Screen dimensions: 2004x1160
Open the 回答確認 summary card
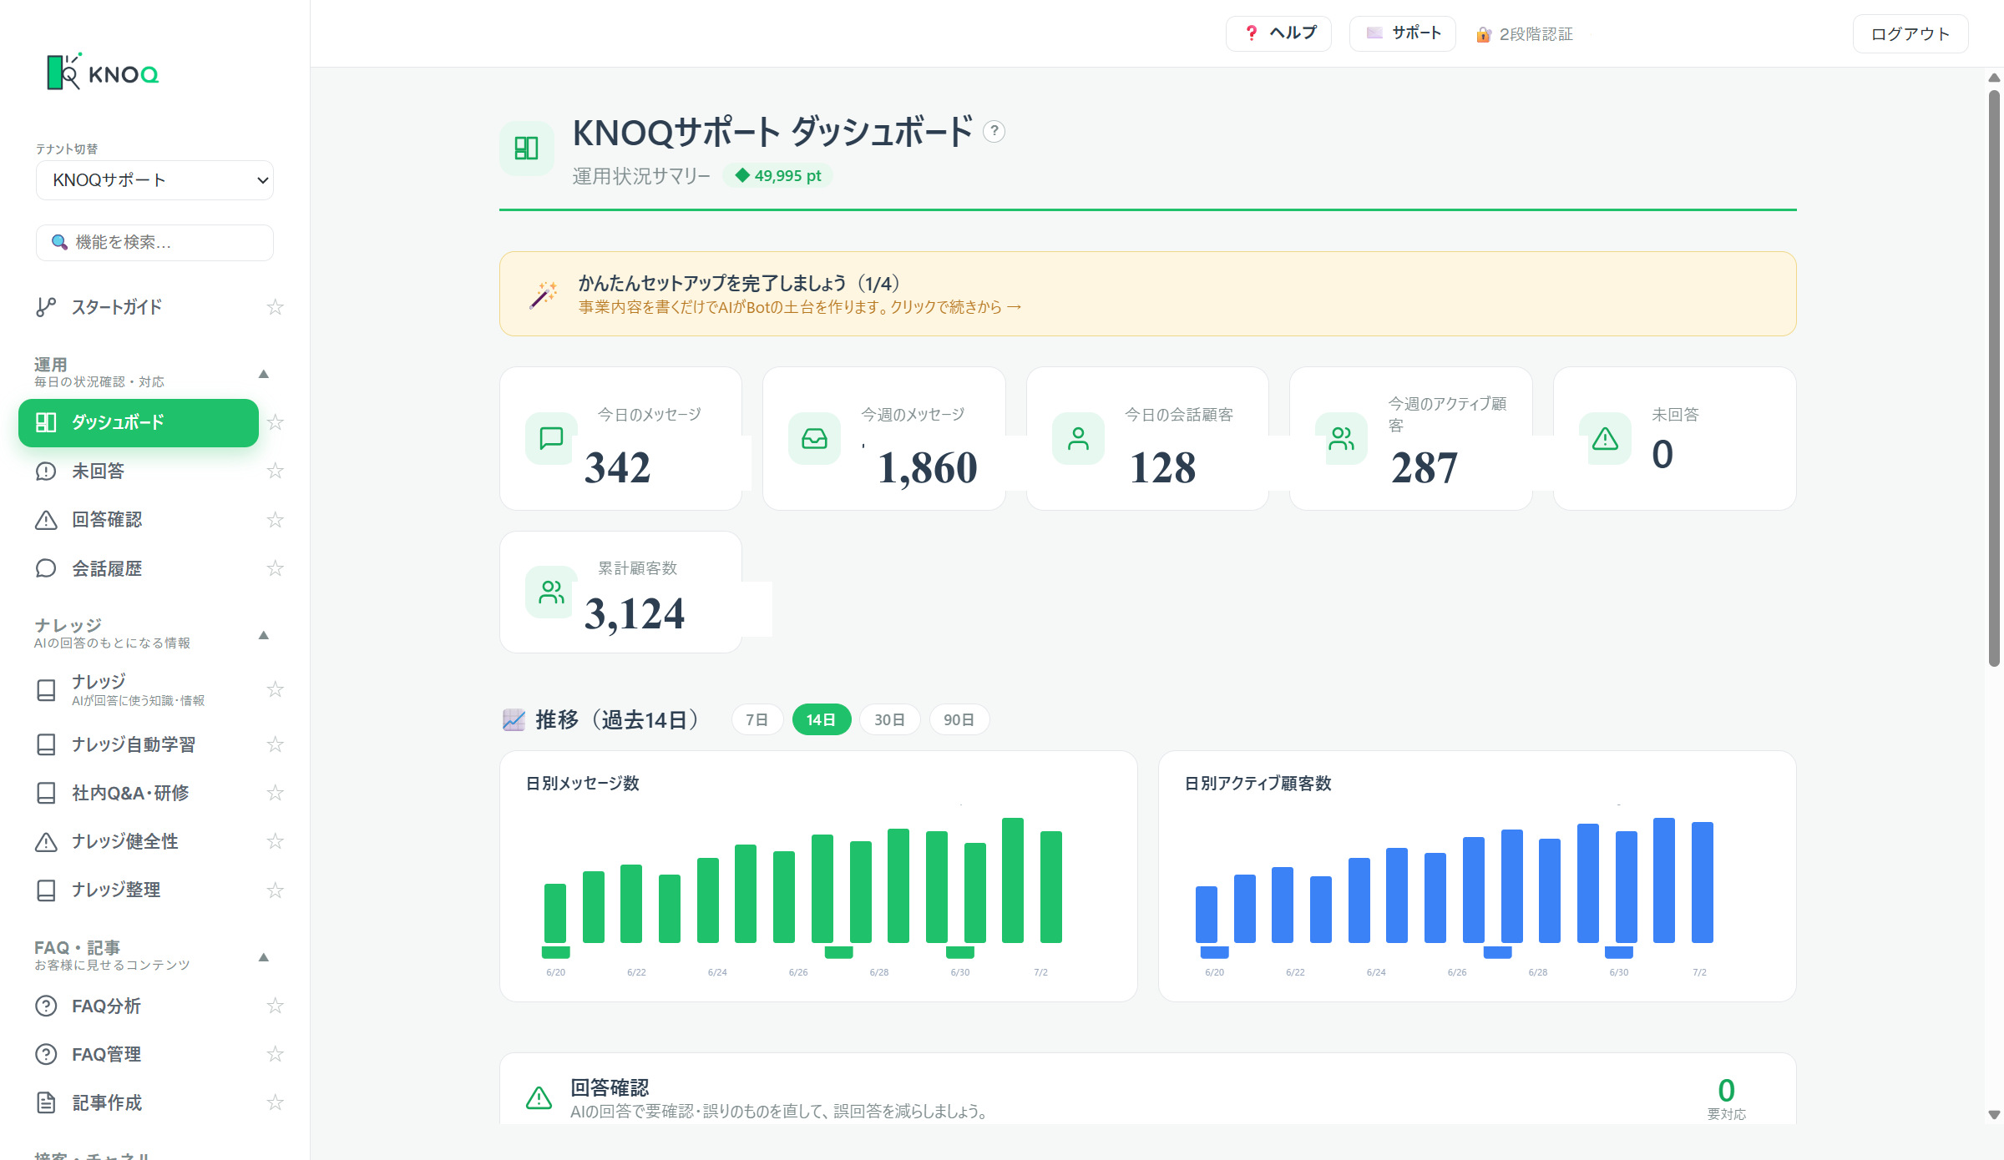point(1147,1090)
